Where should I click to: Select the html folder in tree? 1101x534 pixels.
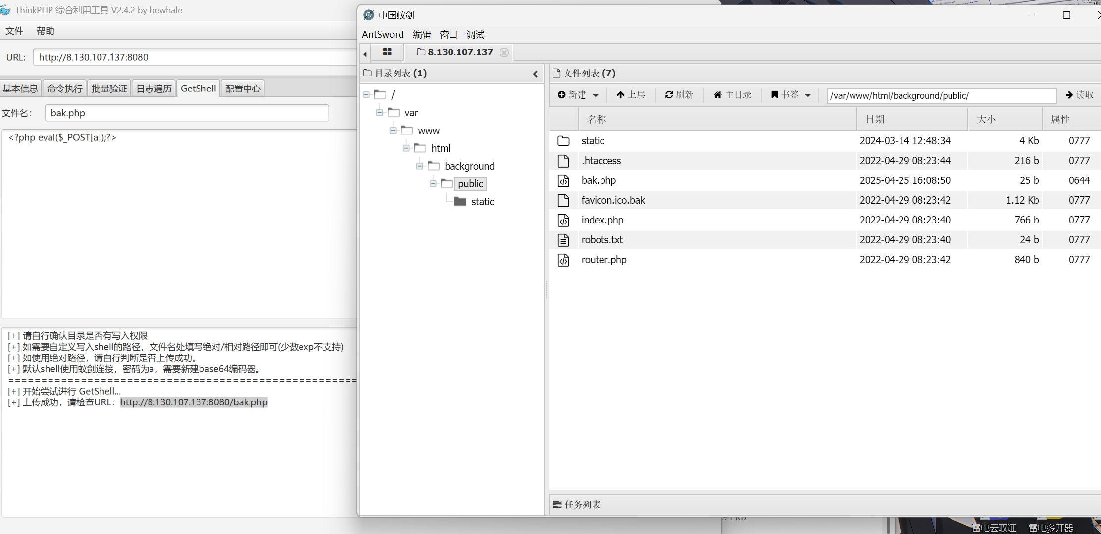coord(441,148)
